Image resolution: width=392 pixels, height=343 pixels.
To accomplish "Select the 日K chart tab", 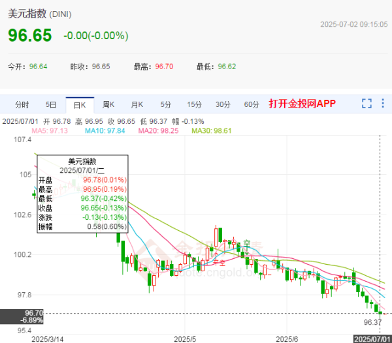I will point(80,105).
